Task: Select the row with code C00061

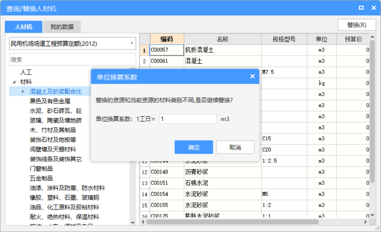Action: point(167,61)
